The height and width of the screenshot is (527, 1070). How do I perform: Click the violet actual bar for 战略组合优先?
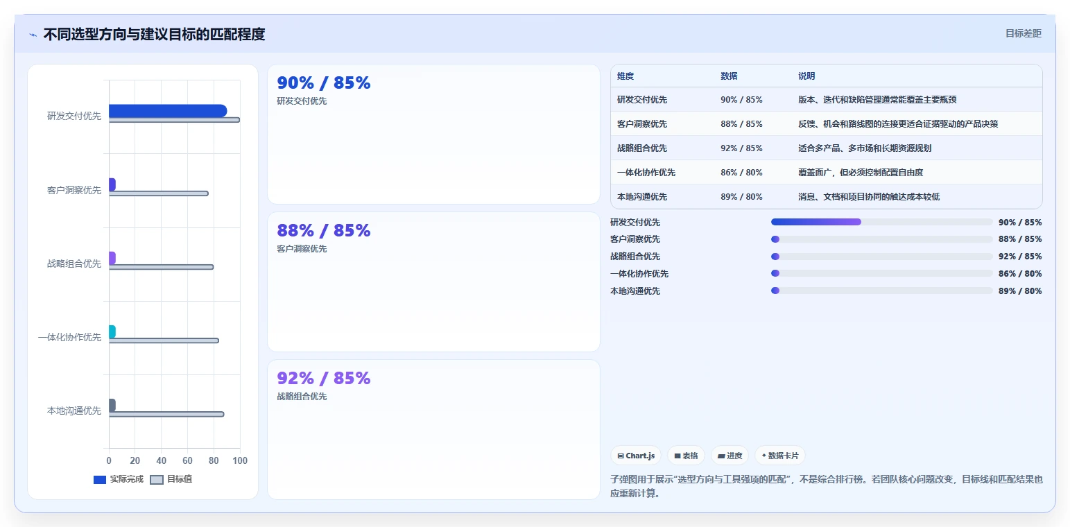point(112,258)
